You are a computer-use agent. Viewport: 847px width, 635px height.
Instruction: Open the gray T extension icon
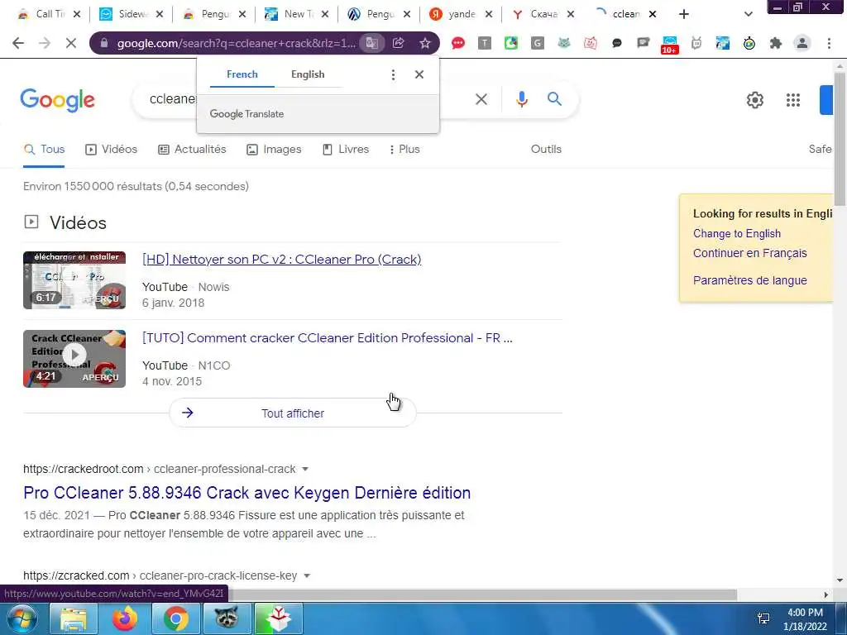click(x=485, y=43)
